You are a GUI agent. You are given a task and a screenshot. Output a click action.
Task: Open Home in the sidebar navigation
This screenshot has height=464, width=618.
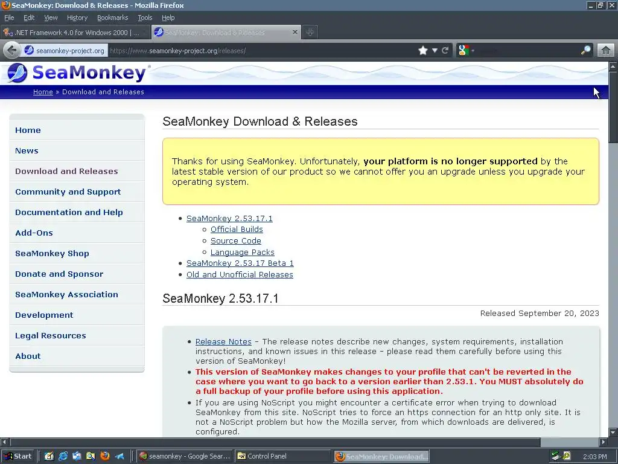click(x=28, y=130)
